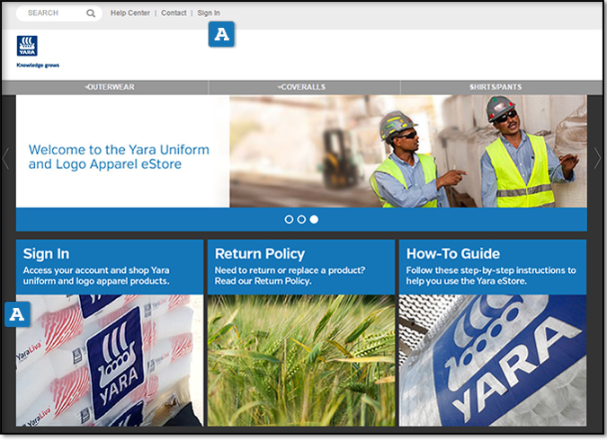This screenshot has width=607, height=440.
Task: Select the second carousel indicator dot
Action: 301,219
